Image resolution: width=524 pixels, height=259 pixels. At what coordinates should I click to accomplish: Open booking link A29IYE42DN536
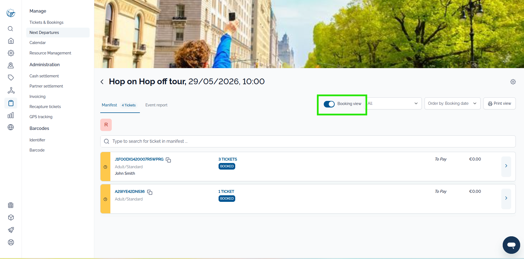tap(130, 191)
